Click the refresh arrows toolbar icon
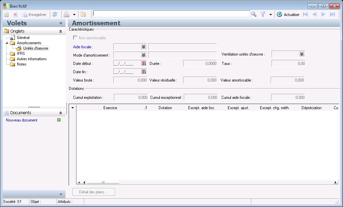Image resolution: width=343 pixels, height=207 pixels. coord(55,14)
